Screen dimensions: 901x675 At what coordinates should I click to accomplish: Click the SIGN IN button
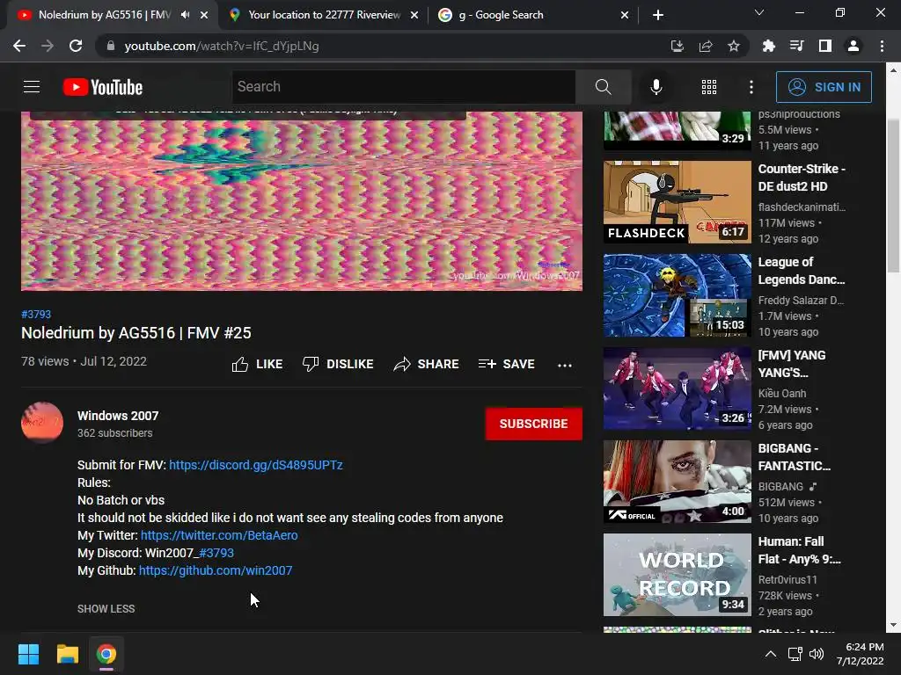(x=824, y=87)
